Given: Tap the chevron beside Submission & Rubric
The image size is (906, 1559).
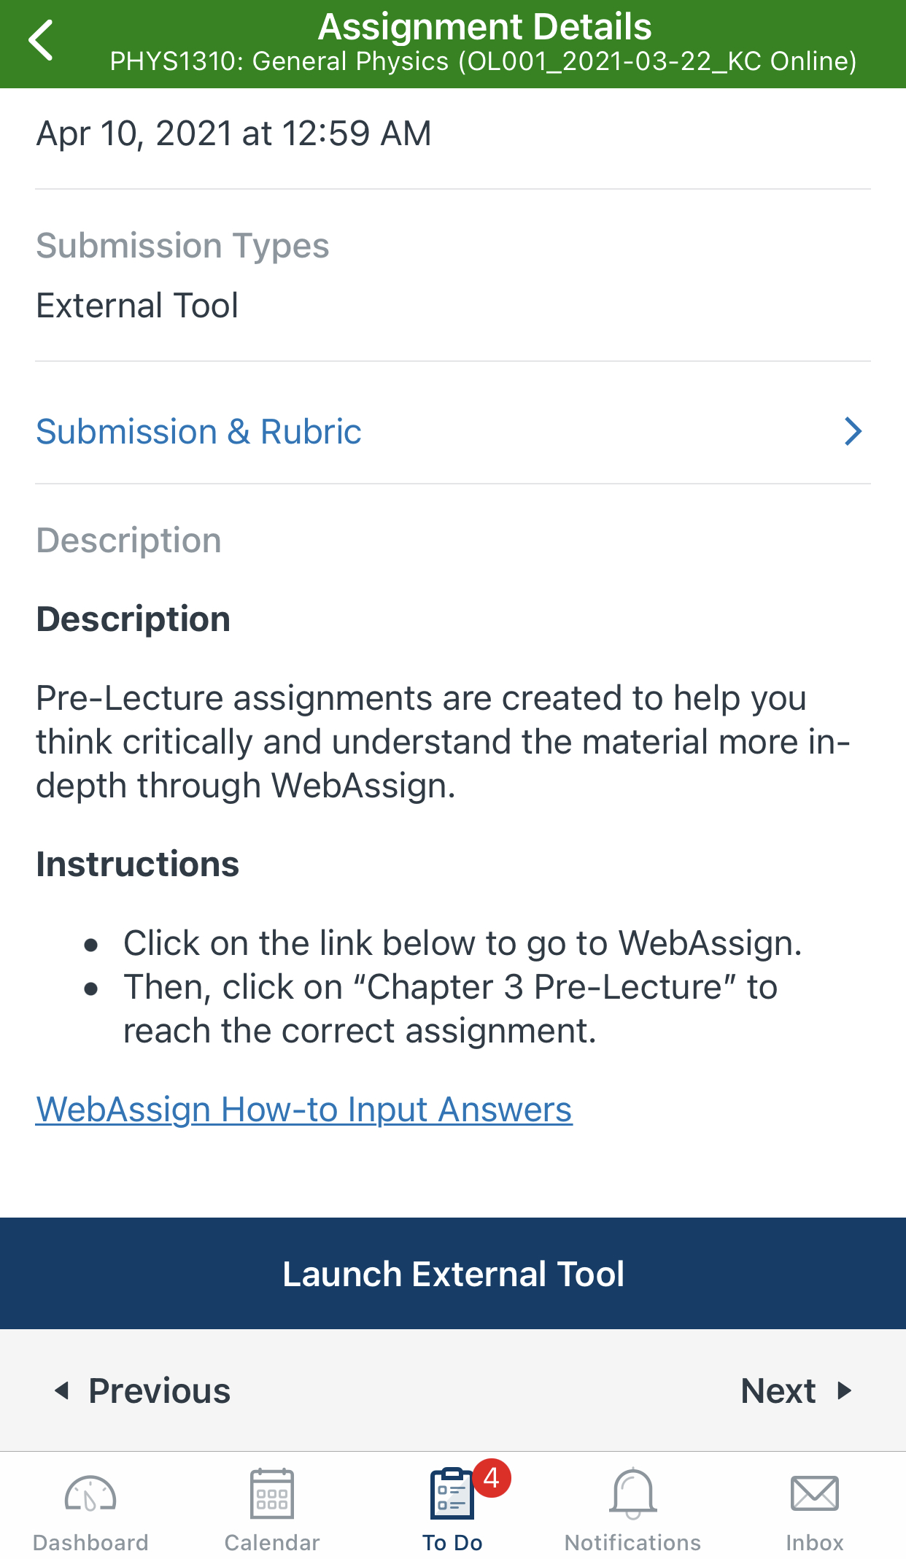Looking at the screenshot, I should [852, 431].
